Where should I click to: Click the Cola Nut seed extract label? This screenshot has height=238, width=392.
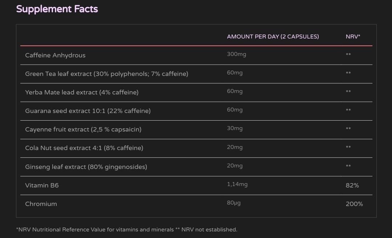point(84,148)
